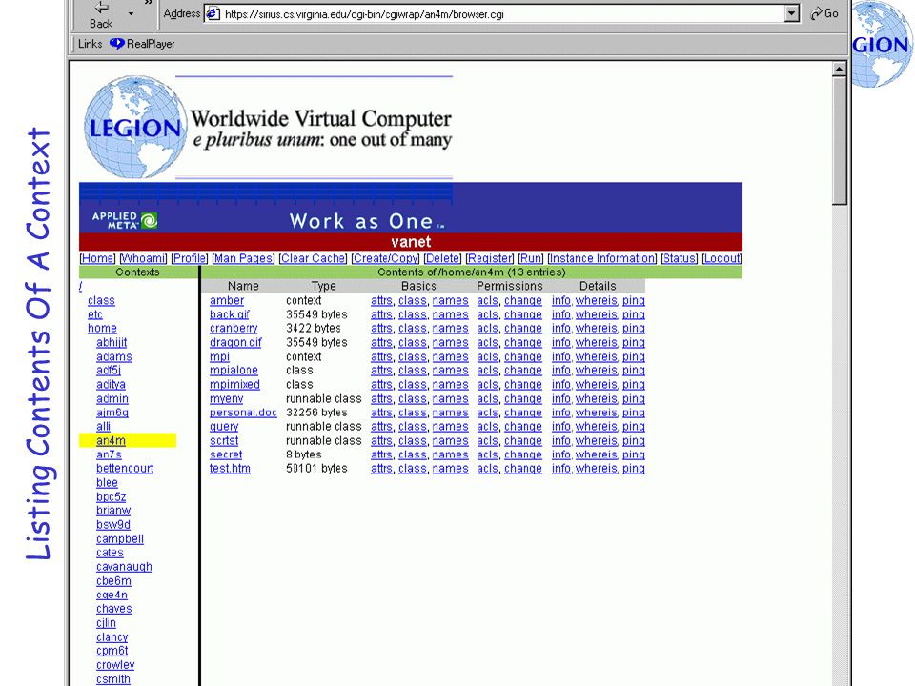Click the Logout link
Screen dimensions: 915x686
tap(722, 258)
